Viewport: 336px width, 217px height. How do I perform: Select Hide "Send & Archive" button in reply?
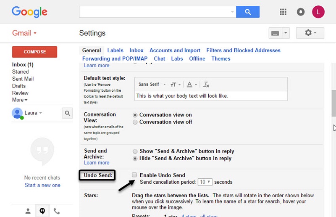(135, 159)
